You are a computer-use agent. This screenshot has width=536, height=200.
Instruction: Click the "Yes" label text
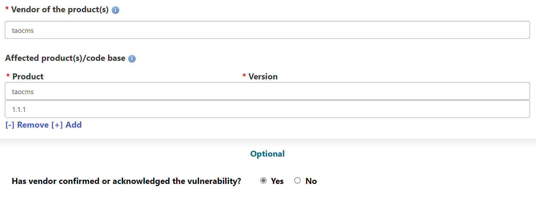pos(277,181)
